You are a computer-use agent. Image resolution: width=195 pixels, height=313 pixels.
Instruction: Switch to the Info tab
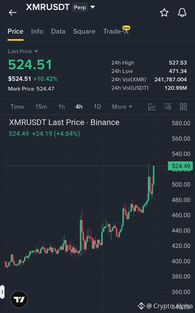(37, 31)
